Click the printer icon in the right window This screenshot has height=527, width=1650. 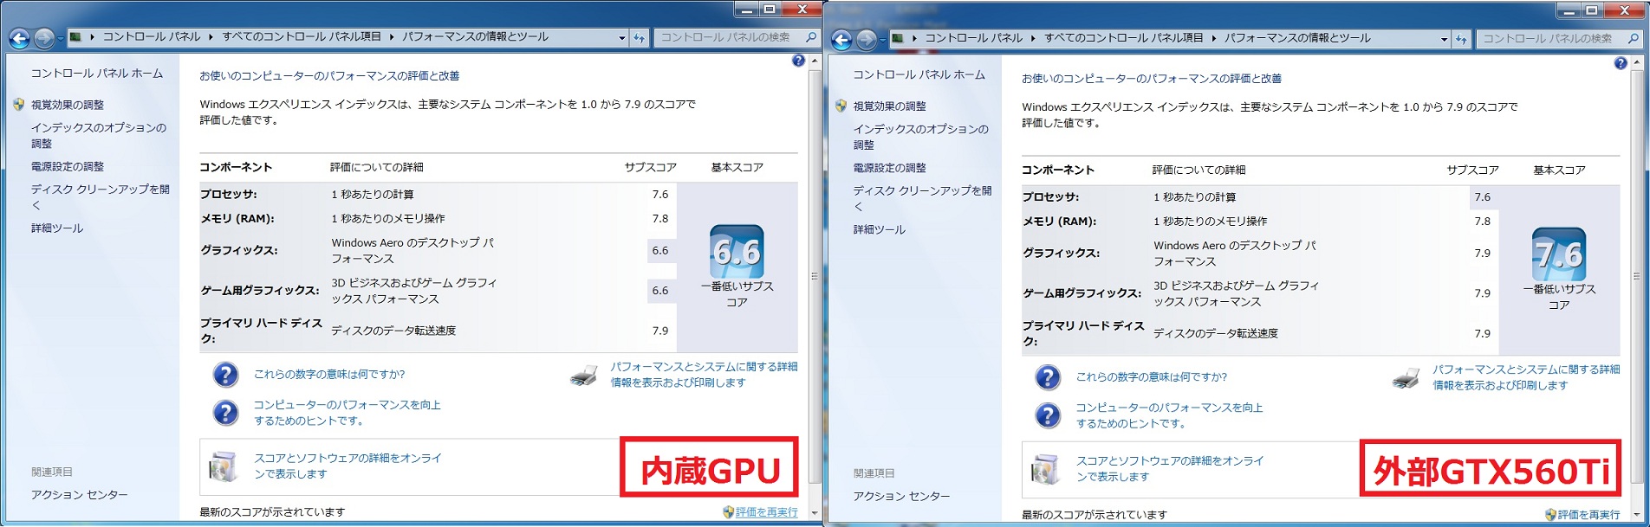point(1406,378)
